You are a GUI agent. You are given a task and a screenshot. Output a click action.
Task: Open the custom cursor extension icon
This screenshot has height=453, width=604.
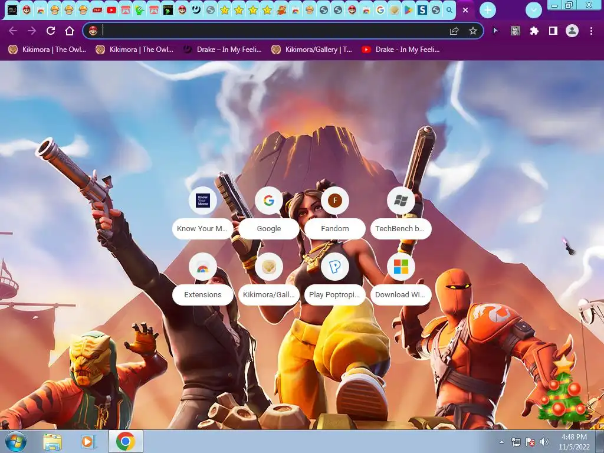(x=495, y=31)
